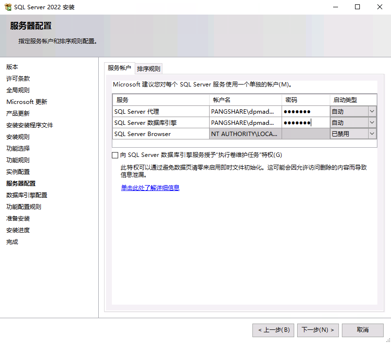The image size is (391, 343).
Task: Select the 安装安装程序文件 step in sidebar
Action: [x=30, y=125]
